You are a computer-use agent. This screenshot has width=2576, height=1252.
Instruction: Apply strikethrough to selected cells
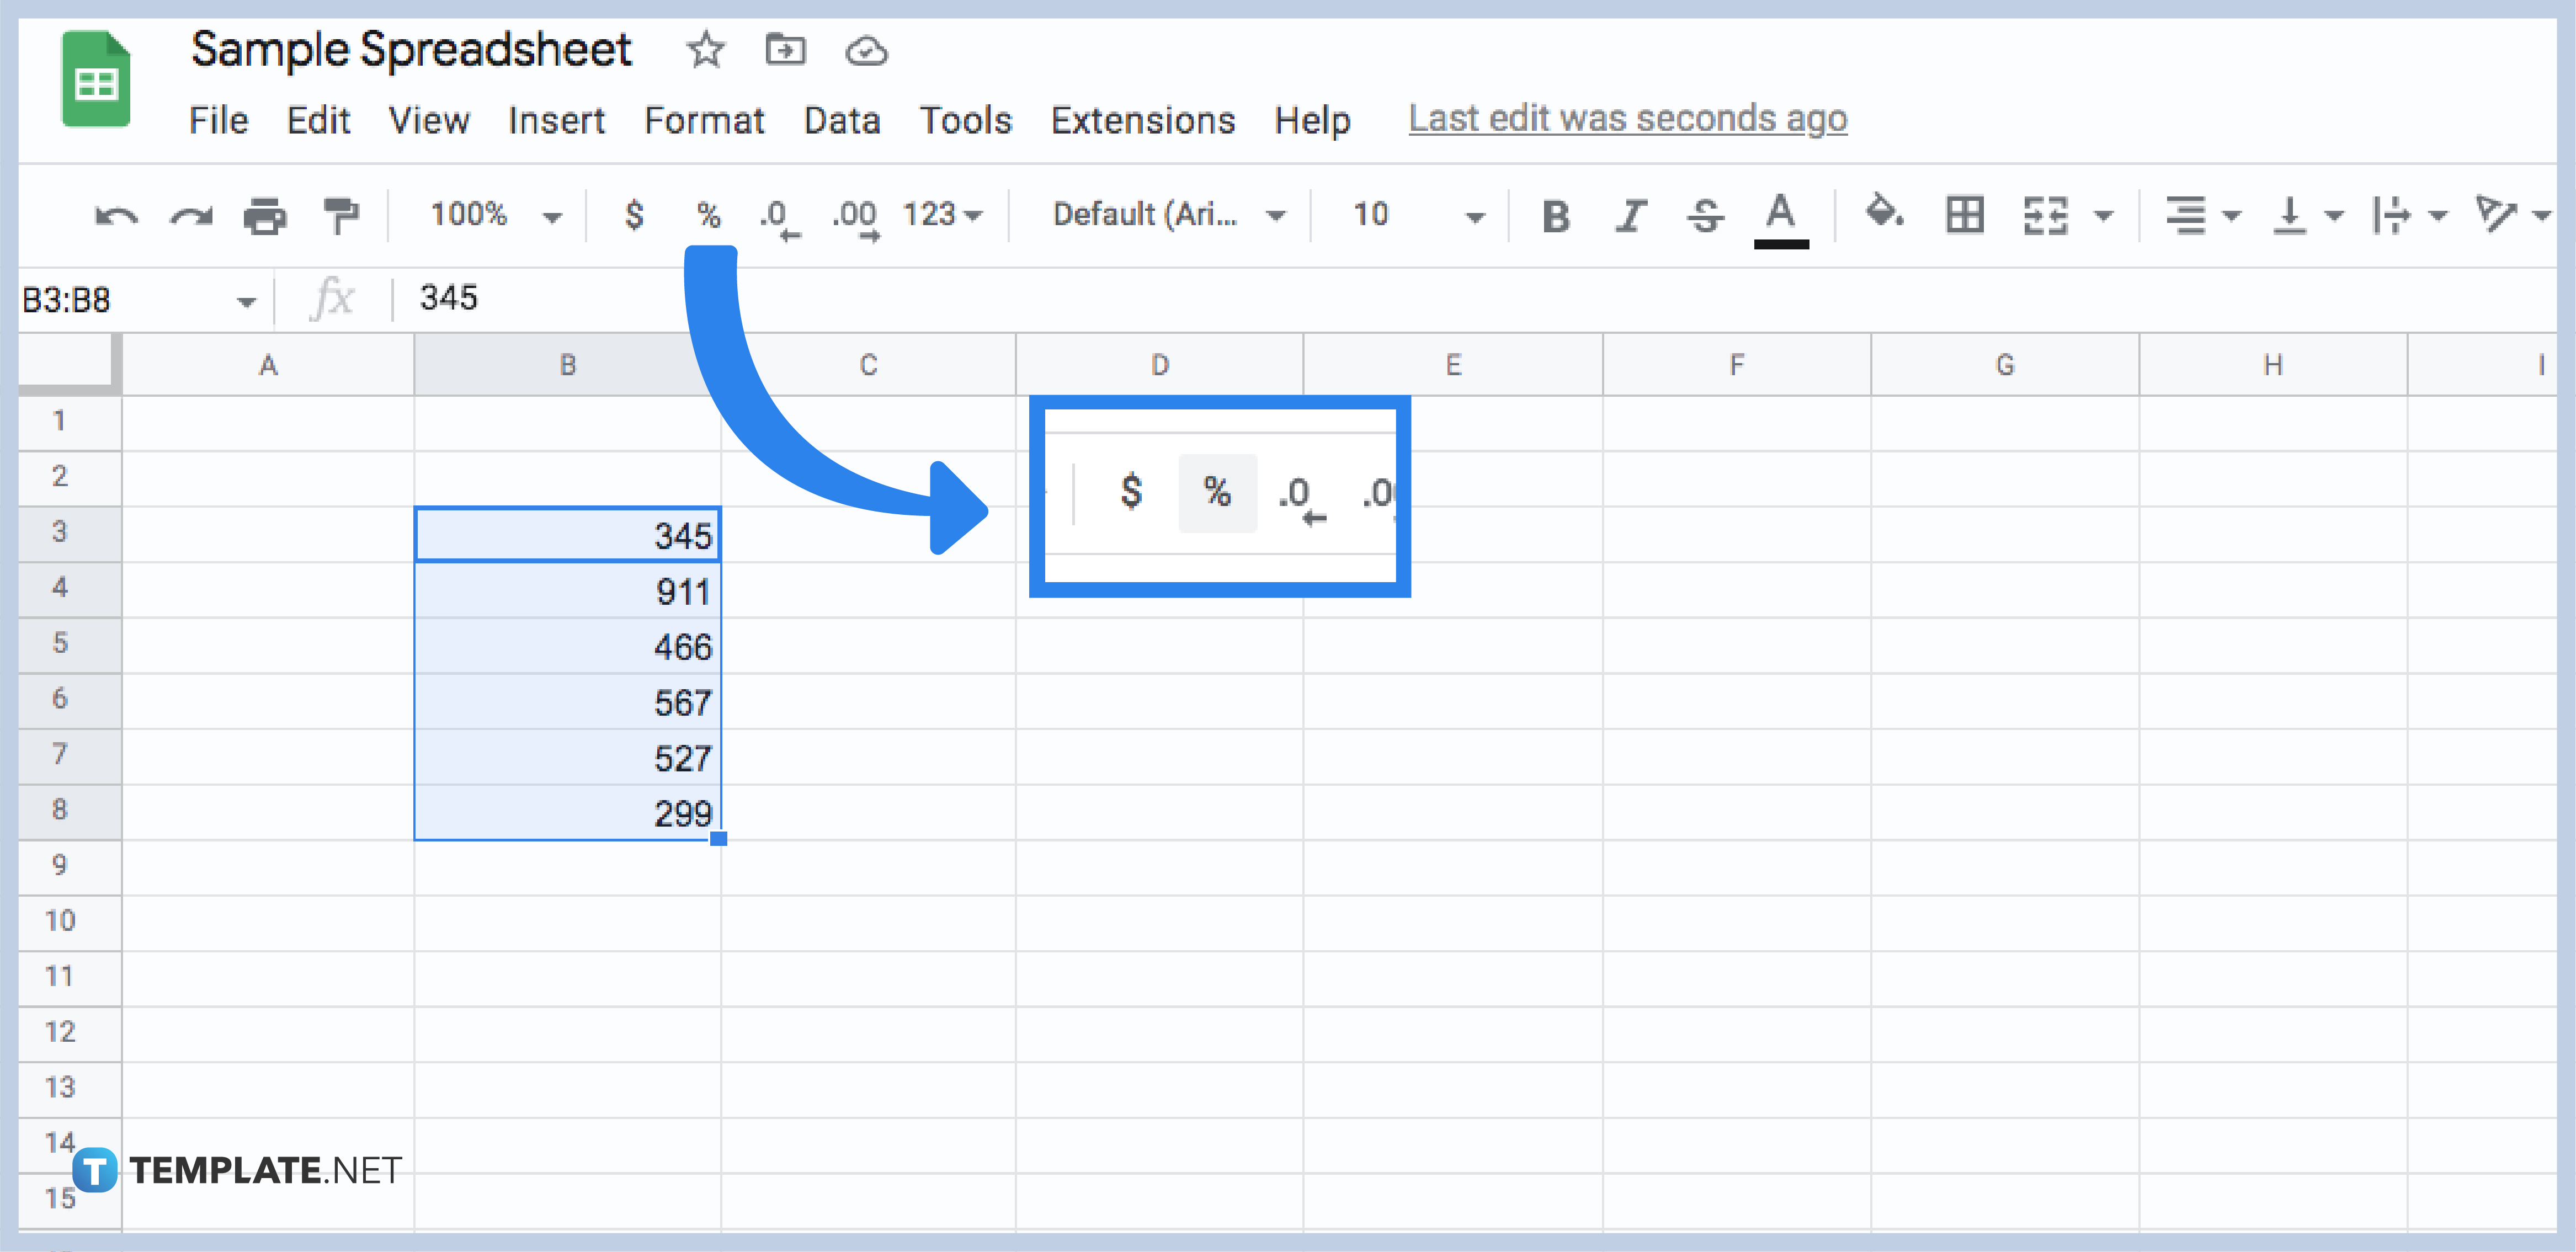tap(1705, 214)
